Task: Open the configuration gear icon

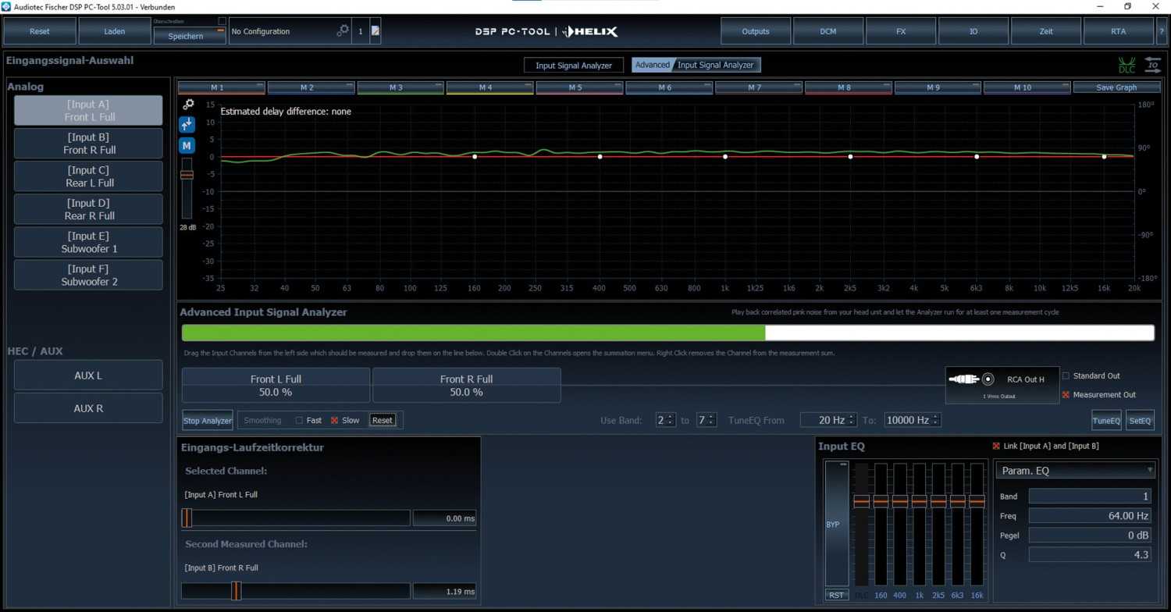Action: pyautogui.click(x=343, y=31)
